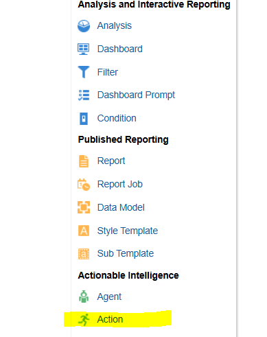The image size is (267, 337).
Task: Click the green Agent figure icon
Action: tap(84, 297)
